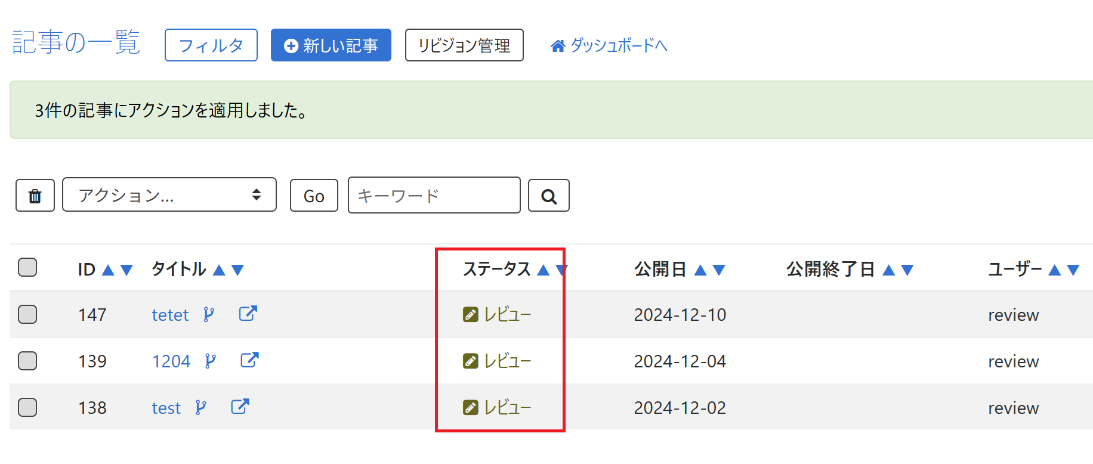Click the trash delete icon button
Viewport: 1093px width, 464px height.
(35, 196)
